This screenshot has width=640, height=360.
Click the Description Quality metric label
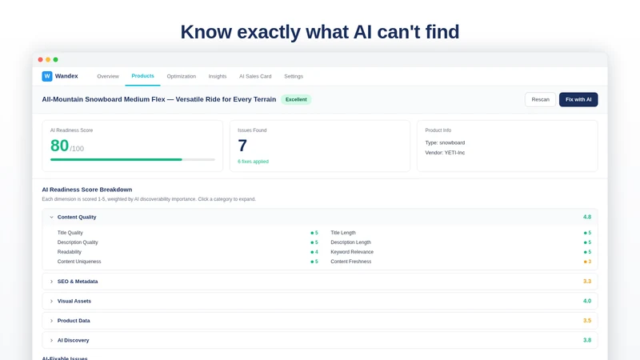click(x=78, y=242)
